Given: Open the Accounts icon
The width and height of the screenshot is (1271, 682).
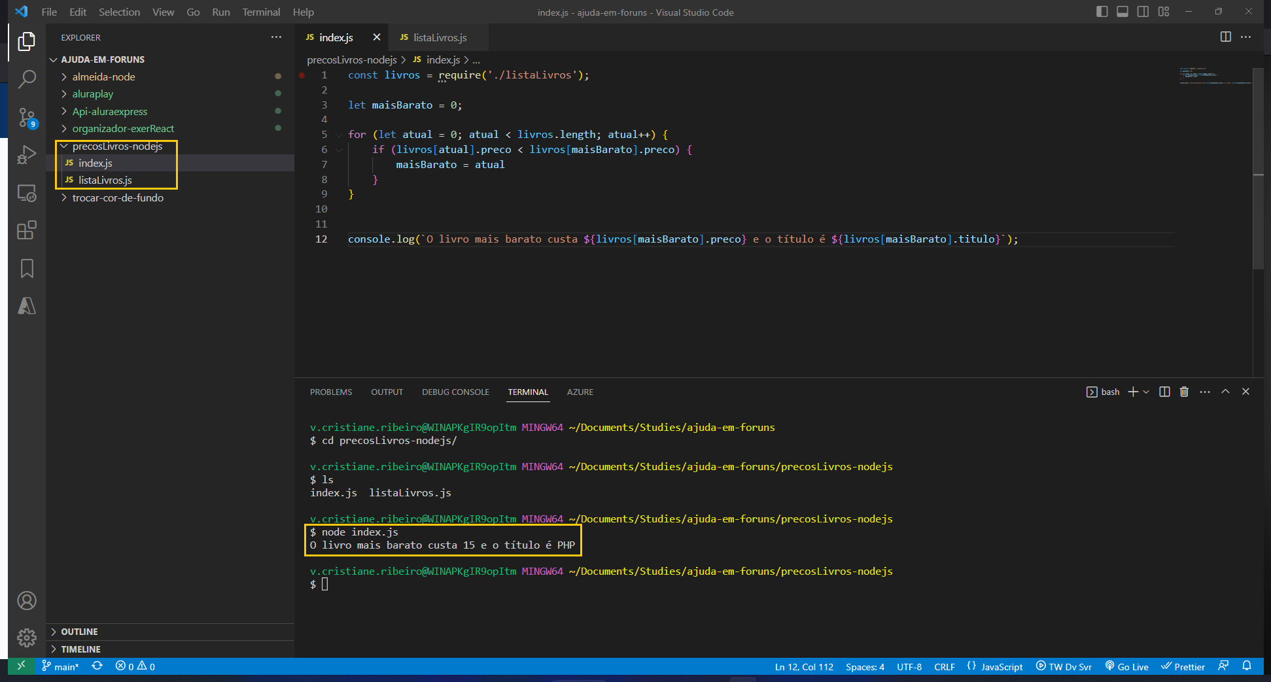Looking at the screenshot, I should pos(27,601).
